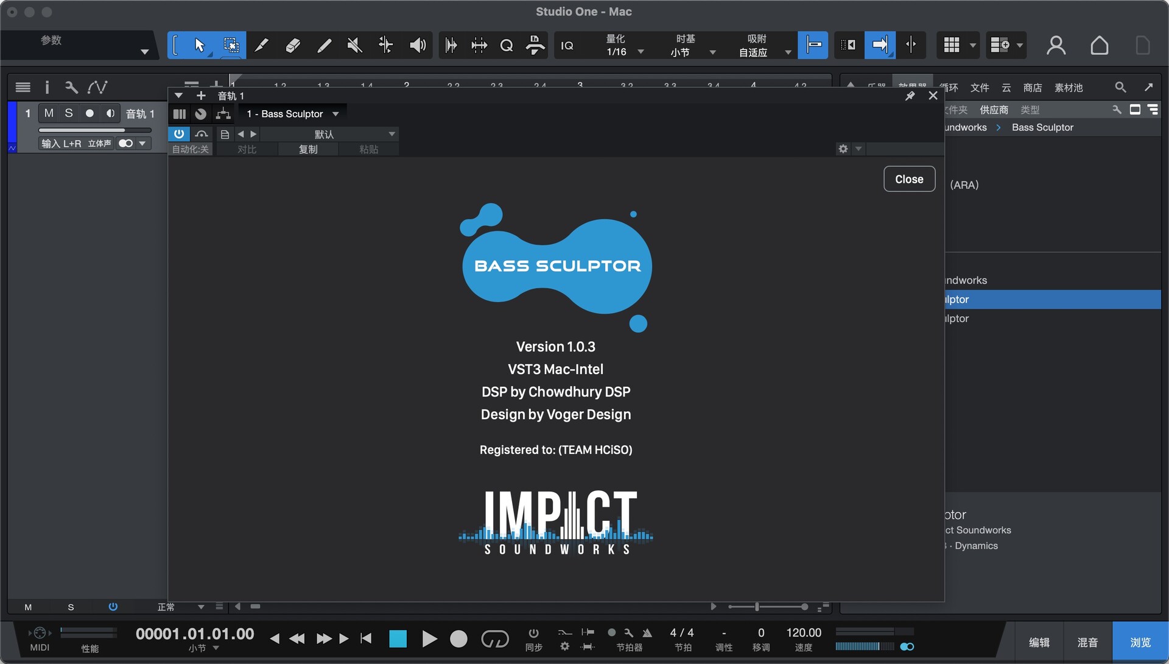Open the preset file icon in plugin header
This screenshot has width=1169, height=664.
tap(225, 134)
